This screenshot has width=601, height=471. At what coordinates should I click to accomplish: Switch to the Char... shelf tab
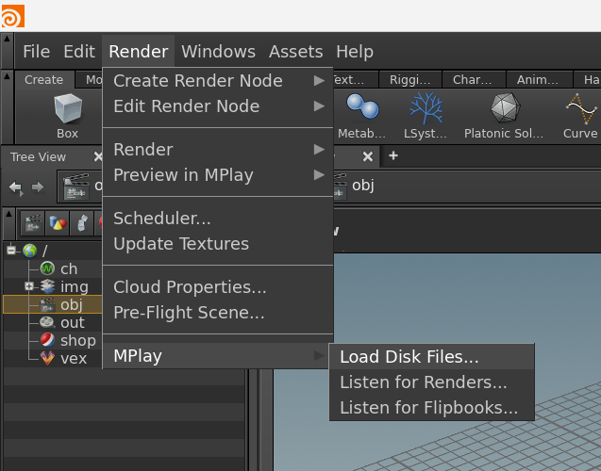click(472, 79)
